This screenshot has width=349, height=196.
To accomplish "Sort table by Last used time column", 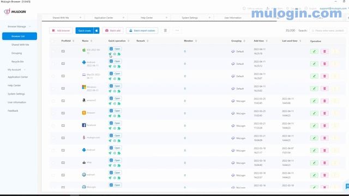I will pos(300,41).
